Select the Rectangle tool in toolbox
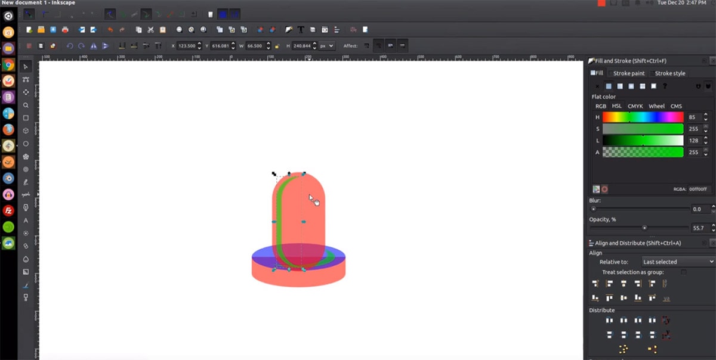The height and width of the screenshot is (360, 716). pos(26,118)
